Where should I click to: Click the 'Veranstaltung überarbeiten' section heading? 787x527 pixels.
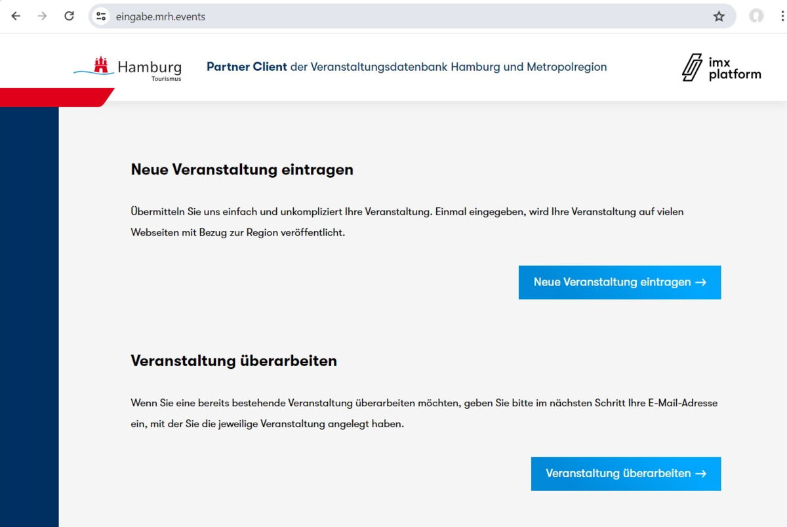pos(233,360)
